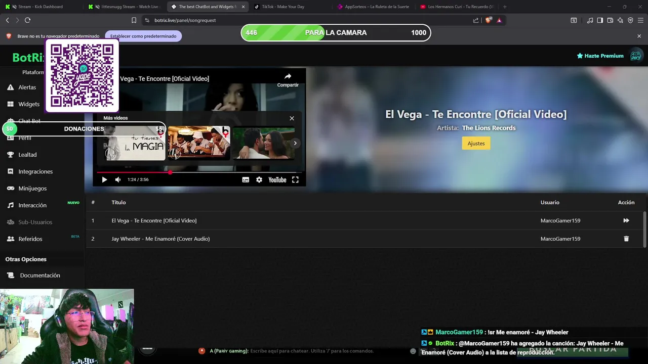Open Brave VPN shield icon
Viewport: 648px width, 364px height.
click(x=630, y=20)
